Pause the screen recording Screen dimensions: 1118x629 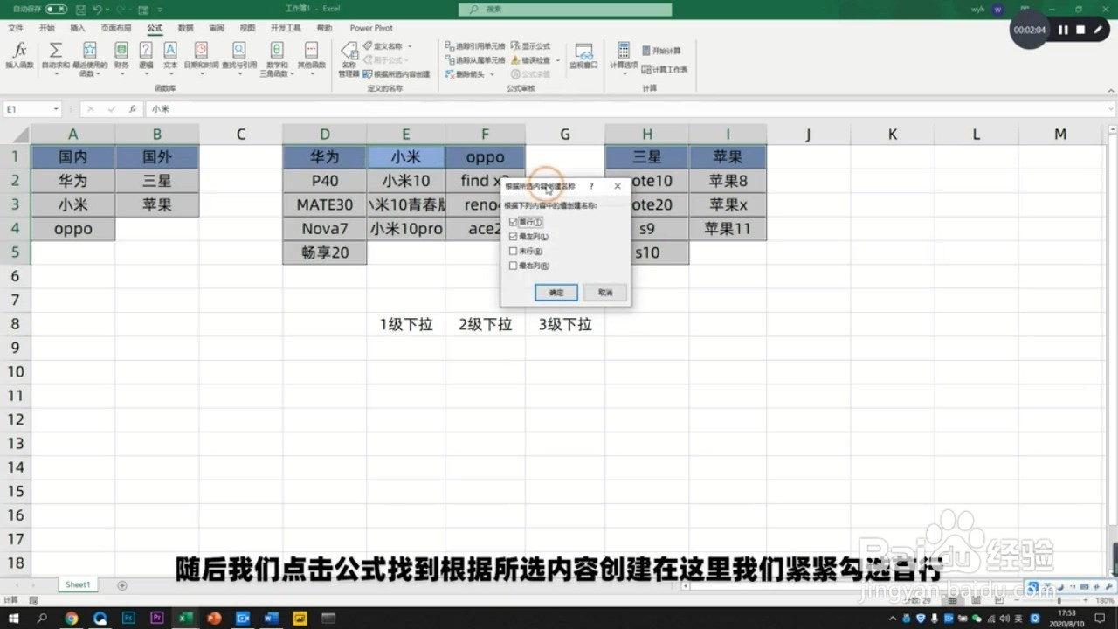coord(1063,30)
